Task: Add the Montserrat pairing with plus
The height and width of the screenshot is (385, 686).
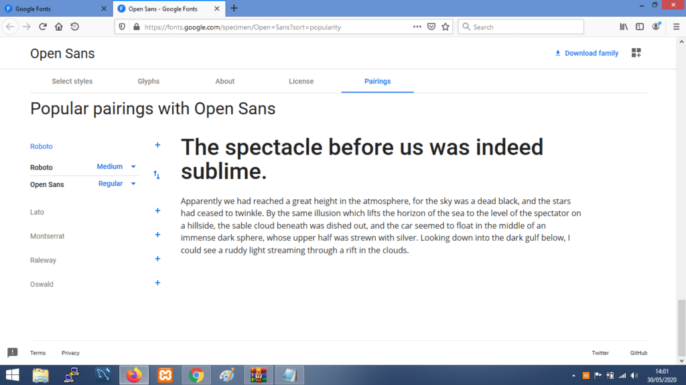Action: (x=157, y=235)
